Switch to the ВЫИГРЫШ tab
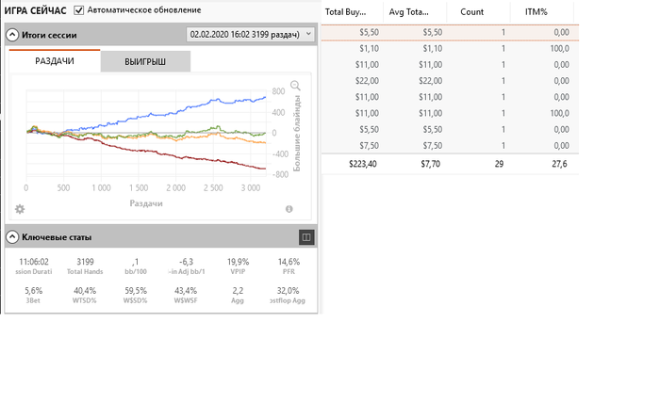Screen dimensions: 660x419 point(145,62)
